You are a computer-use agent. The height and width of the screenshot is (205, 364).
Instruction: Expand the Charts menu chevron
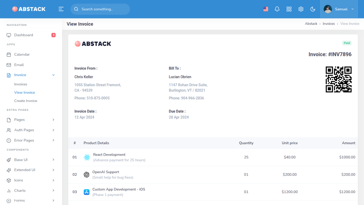[53, 190]
